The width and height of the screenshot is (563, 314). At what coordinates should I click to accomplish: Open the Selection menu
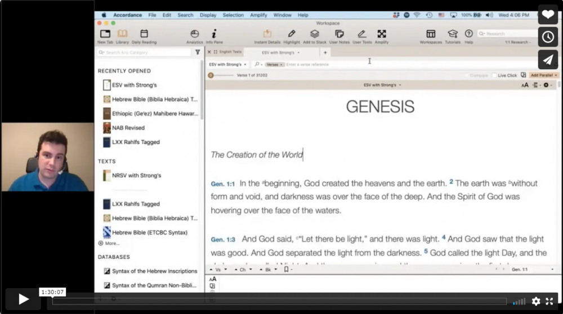(x=233, y=15)
